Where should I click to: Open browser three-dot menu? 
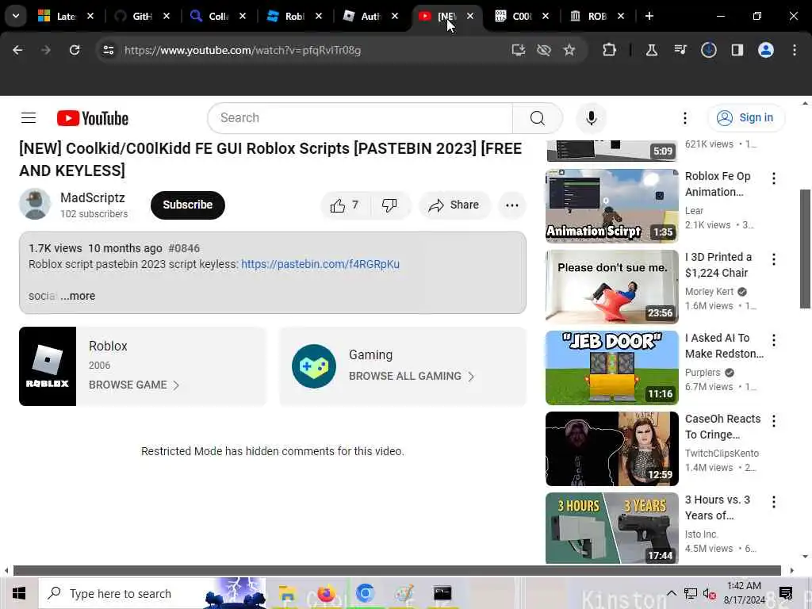pyautogui.click(x=795, y=50)
